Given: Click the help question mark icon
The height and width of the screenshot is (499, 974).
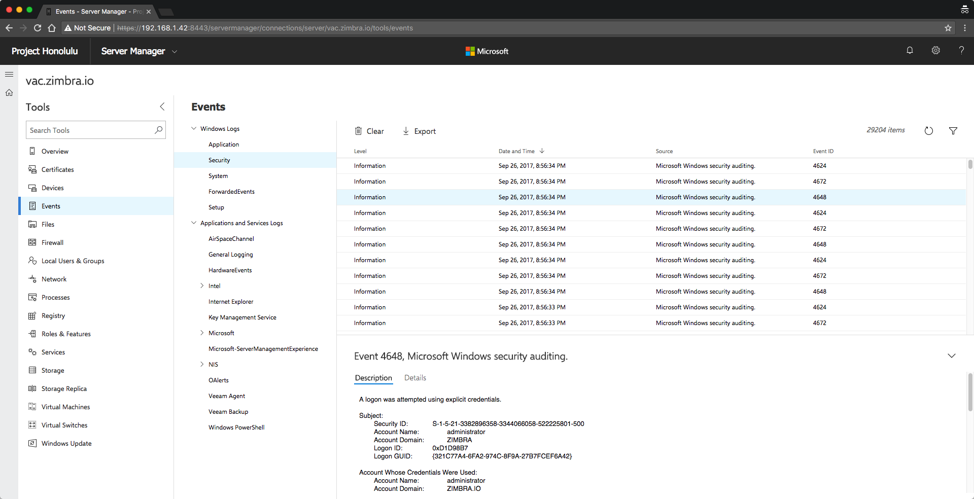Looking at the screenshot, I should click(961, 51).
